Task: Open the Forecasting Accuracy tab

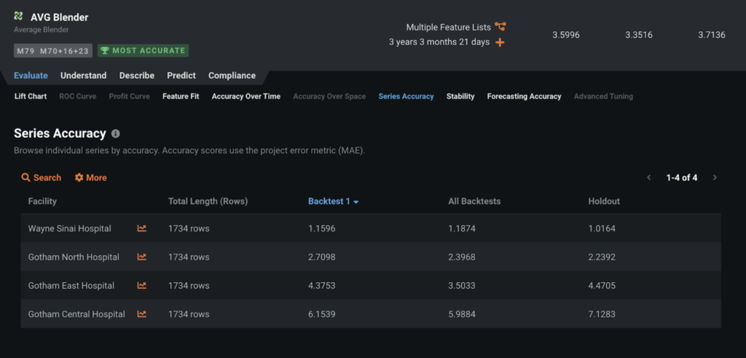Action: pyautogui.click(x=524, y=96)
